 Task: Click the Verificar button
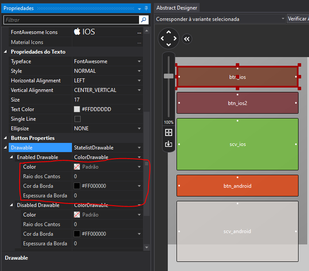point(298,19)
